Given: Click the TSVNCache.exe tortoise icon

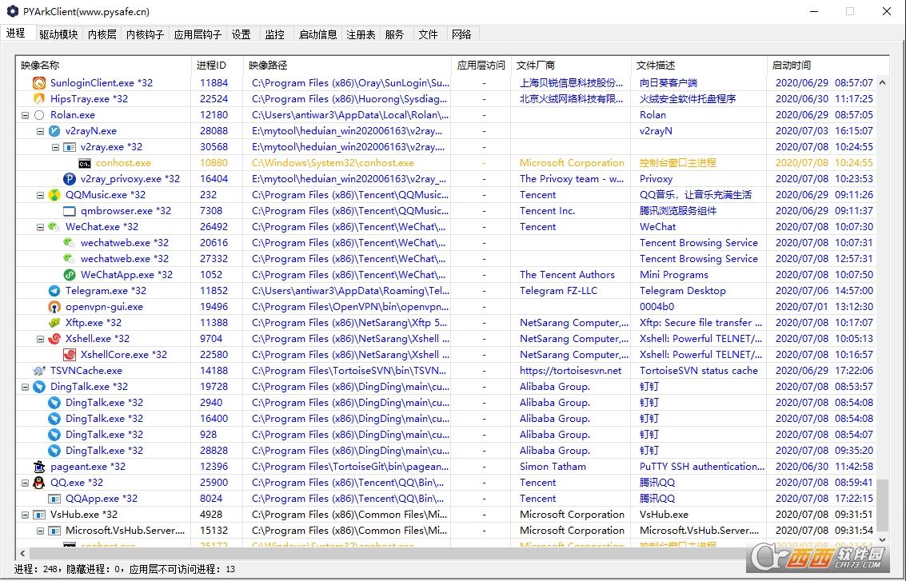Looking at the screenshot, I should (38, 371).
